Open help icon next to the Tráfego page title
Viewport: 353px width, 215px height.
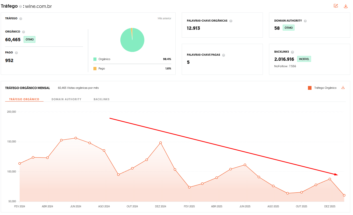coord(20,7)
